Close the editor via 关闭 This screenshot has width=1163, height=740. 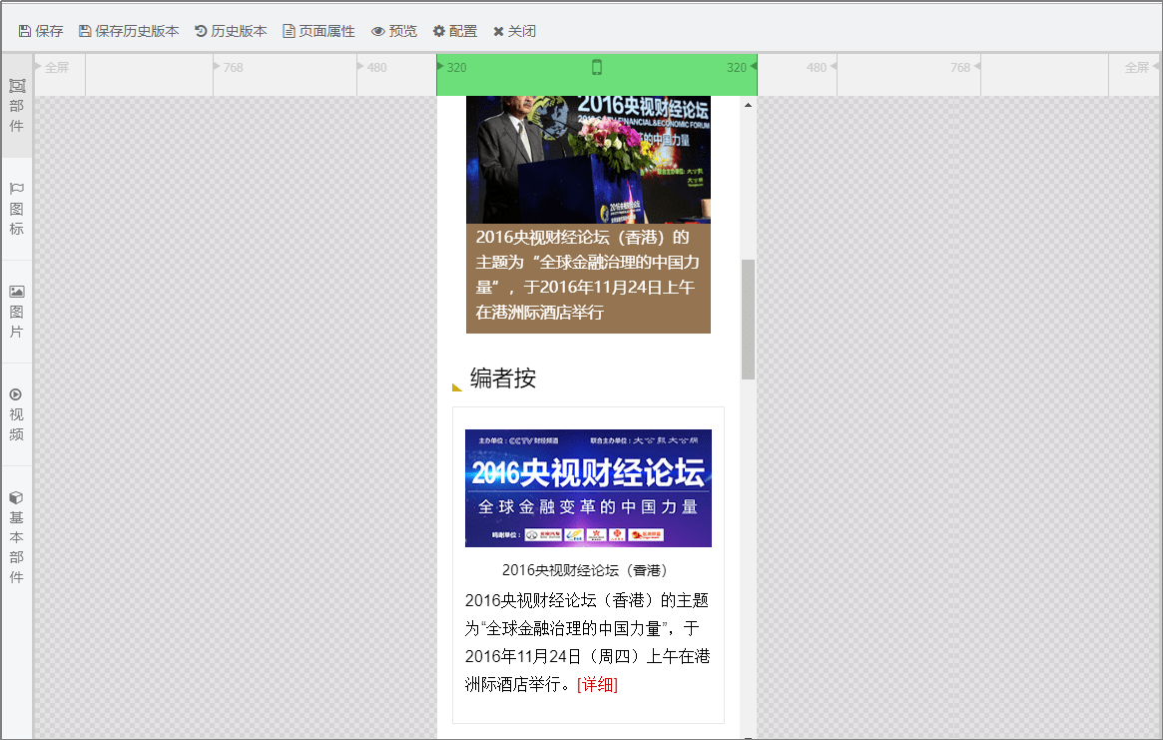point(514,30)
